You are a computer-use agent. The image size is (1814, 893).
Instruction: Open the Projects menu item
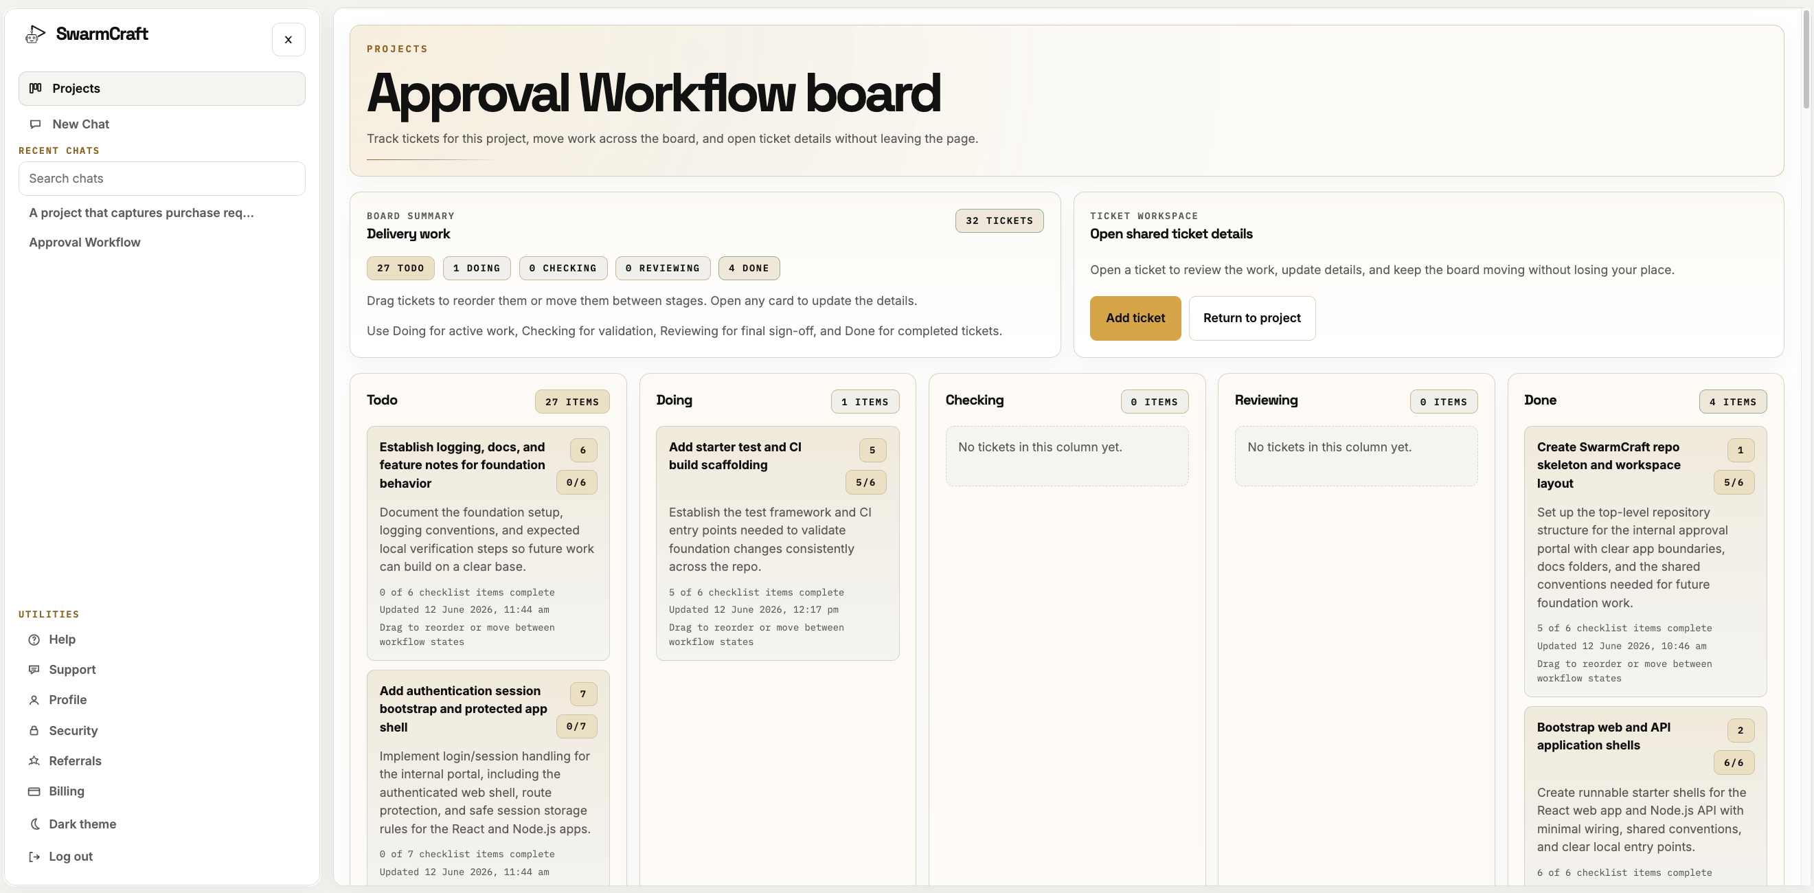[162, 89]
